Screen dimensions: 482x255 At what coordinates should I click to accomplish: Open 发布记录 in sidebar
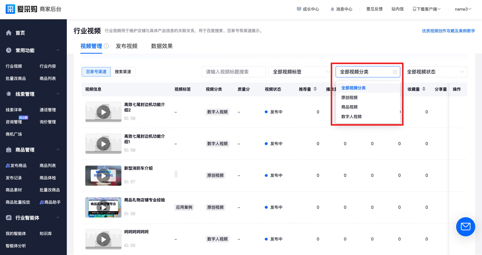[14, 178]
